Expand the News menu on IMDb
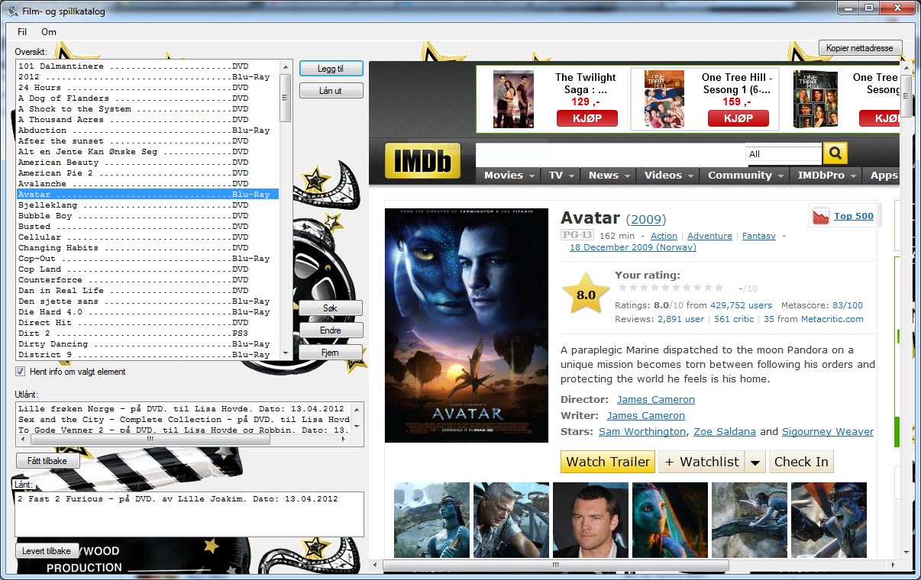The width and height of the screenshot is (921, 580). point(608,175)
